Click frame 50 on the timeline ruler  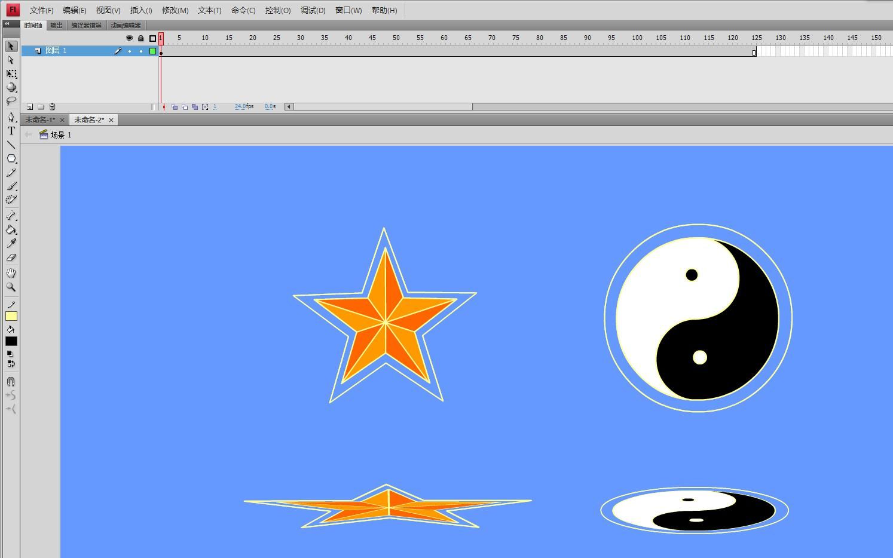(396, 38)
